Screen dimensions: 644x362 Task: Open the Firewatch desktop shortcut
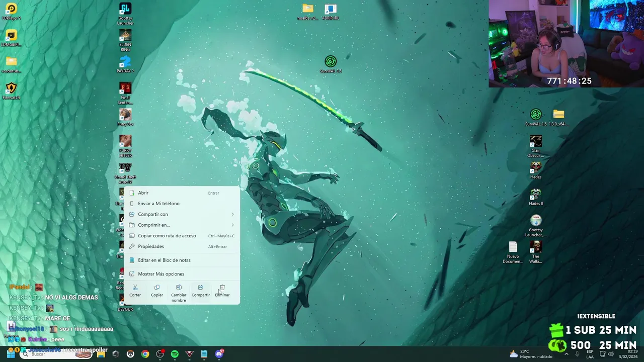(11, 91)
